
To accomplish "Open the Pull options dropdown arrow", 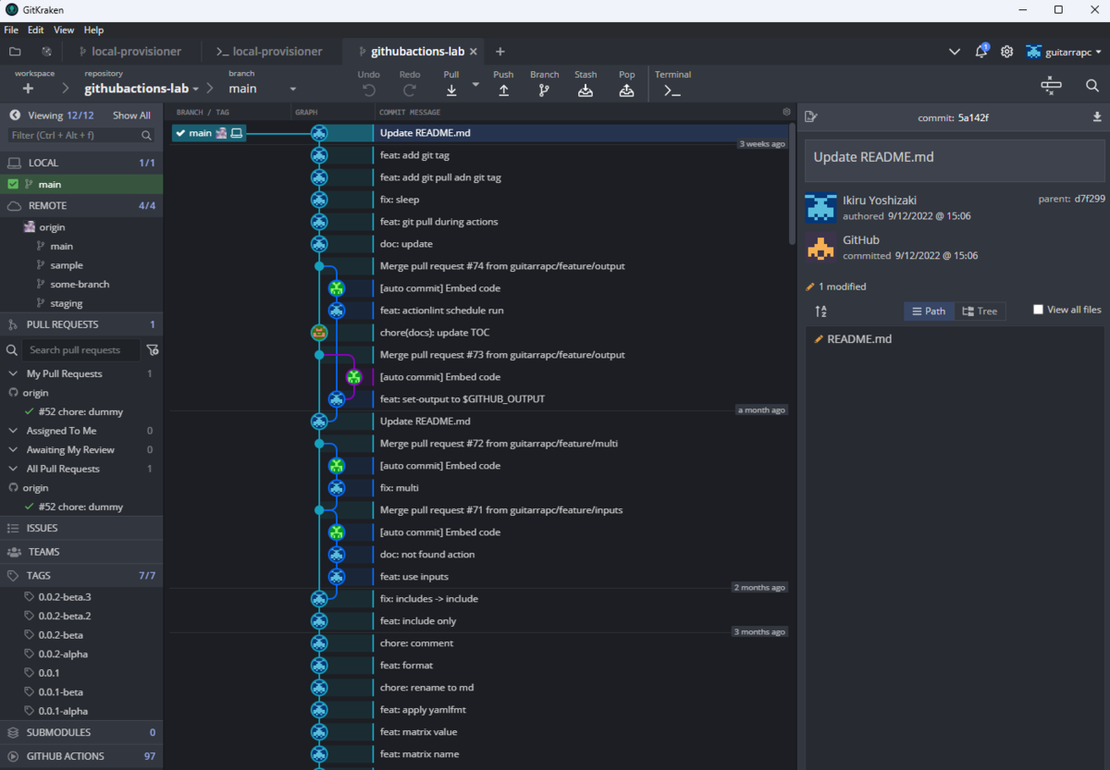I will [475, 84].
